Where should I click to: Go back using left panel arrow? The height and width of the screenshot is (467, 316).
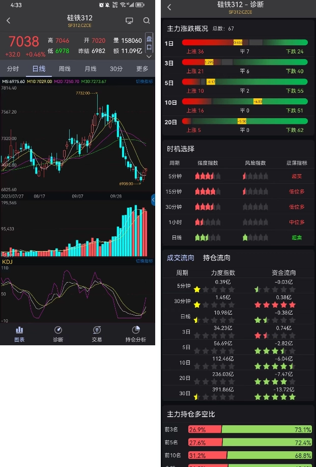8,21
